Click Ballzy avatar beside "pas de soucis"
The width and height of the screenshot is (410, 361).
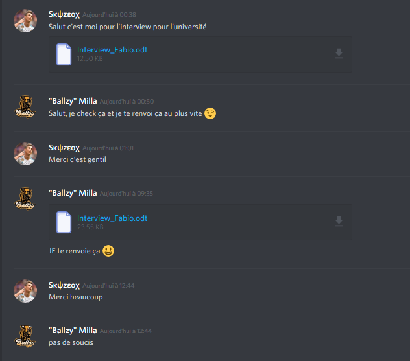25,336
